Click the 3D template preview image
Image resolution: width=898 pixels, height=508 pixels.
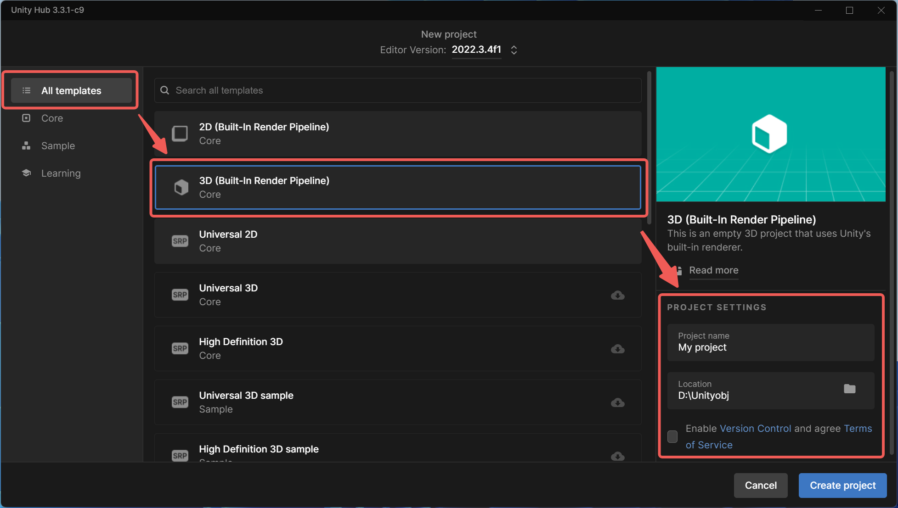(x=771, y=134)
